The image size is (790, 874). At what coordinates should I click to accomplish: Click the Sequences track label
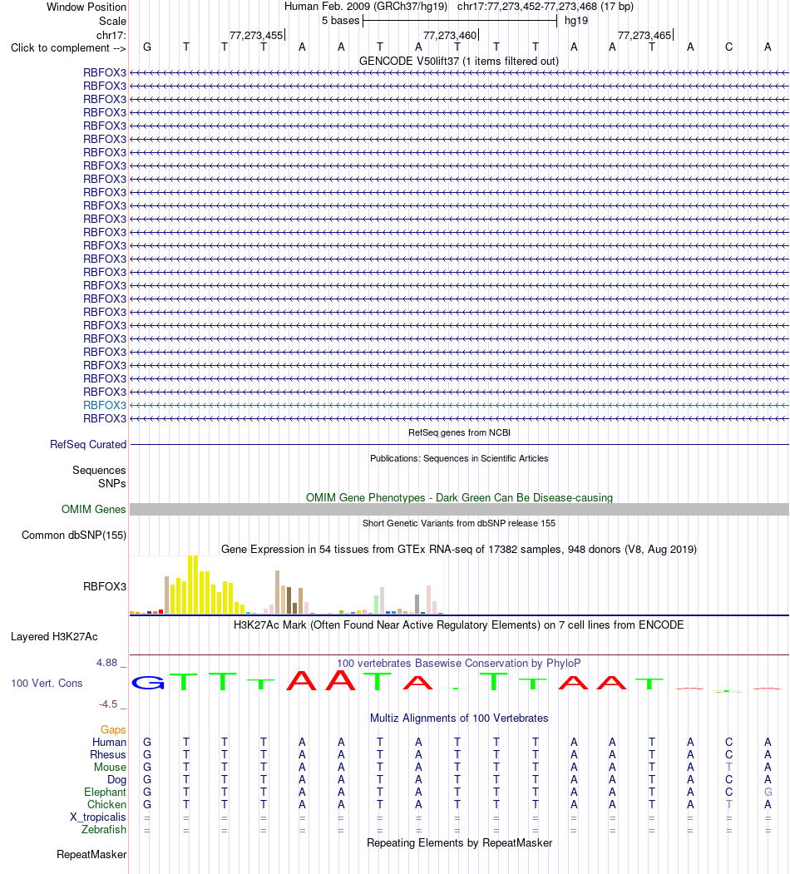coord(99,471)
